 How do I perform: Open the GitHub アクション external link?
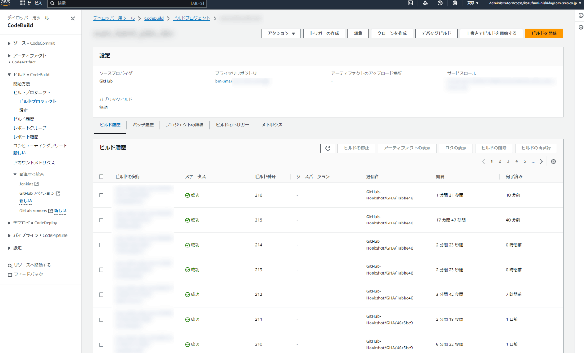point(40,194)
